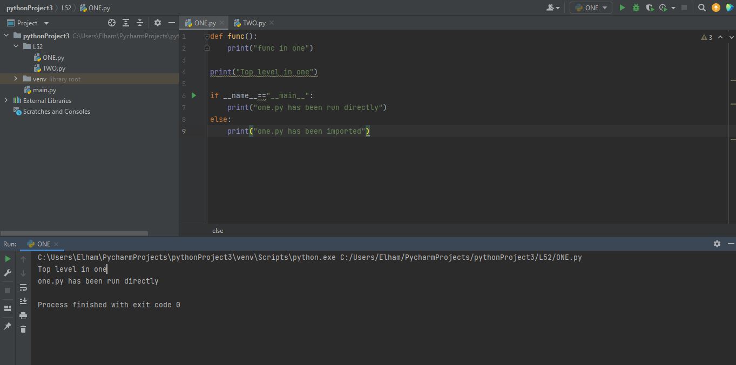Switch to the TWO.py editor tab
Image resolution: width=736 pixels, height=365 pixels.
pos(253,23)
